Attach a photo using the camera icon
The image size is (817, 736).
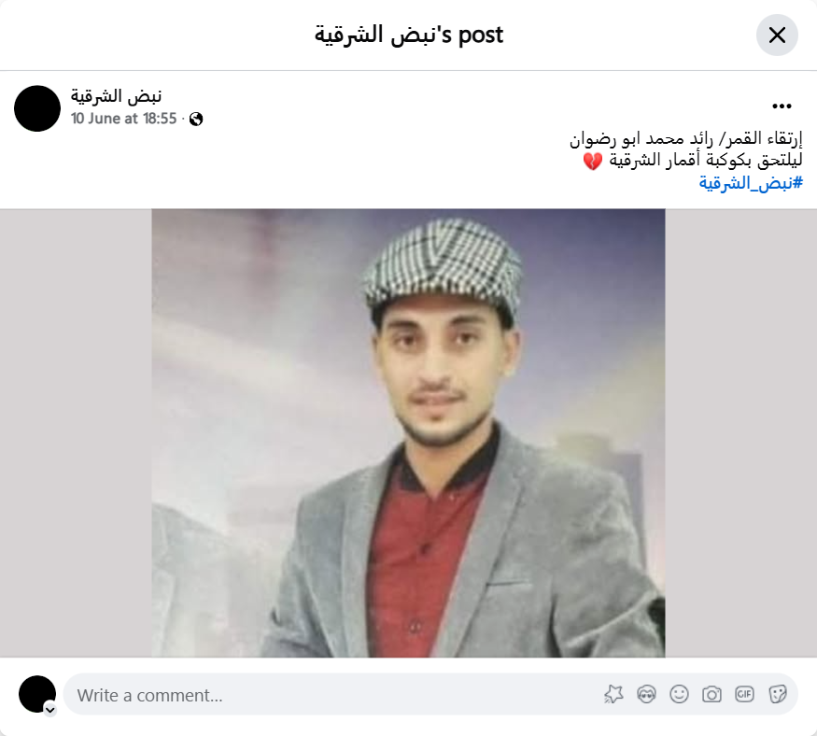pyautogui.click(x=711, y=694)
